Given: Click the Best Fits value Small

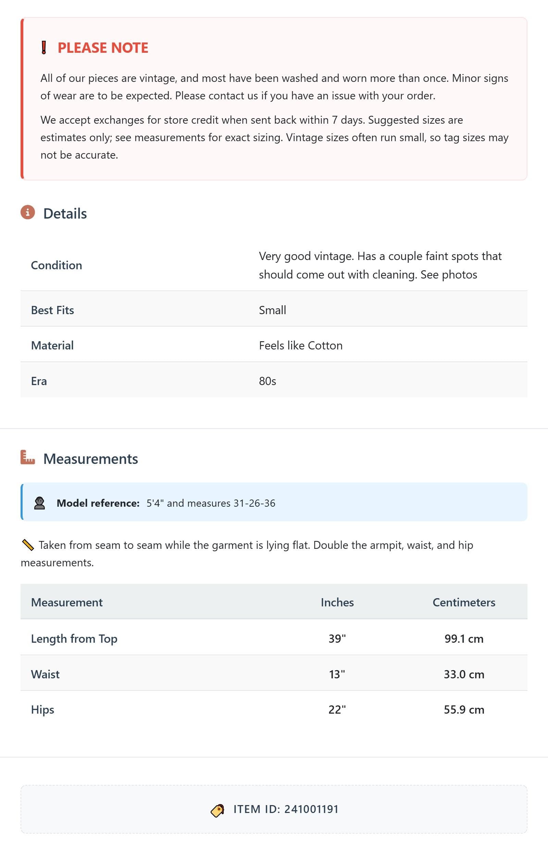Looking at the screenshot, I should [273, 310].
